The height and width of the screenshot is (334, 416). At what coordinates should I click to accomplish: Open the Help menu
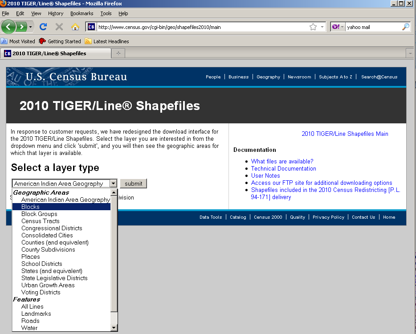pyautogui.click(x=123, y=13)
